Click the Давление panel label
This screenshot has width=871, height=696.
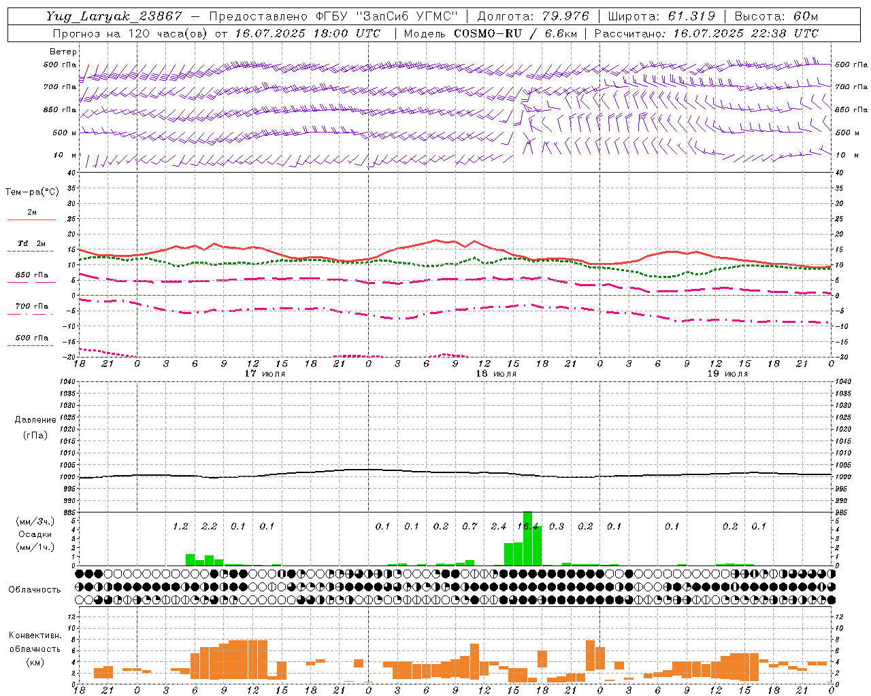(x=35, y=420)
